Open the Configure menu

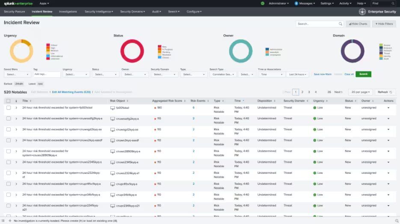[194, 12]
